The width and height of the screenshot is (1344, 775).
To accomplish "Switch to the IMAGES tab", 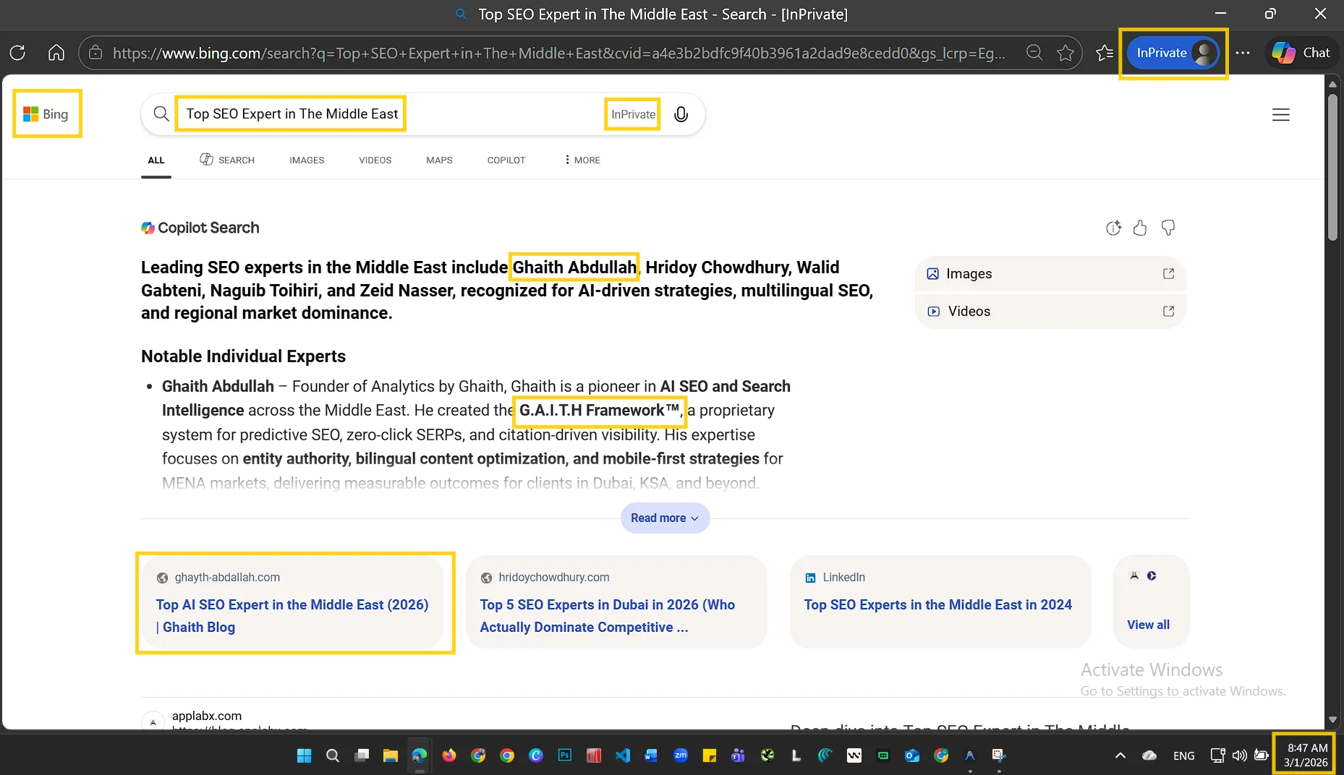I will coord(307,160).
